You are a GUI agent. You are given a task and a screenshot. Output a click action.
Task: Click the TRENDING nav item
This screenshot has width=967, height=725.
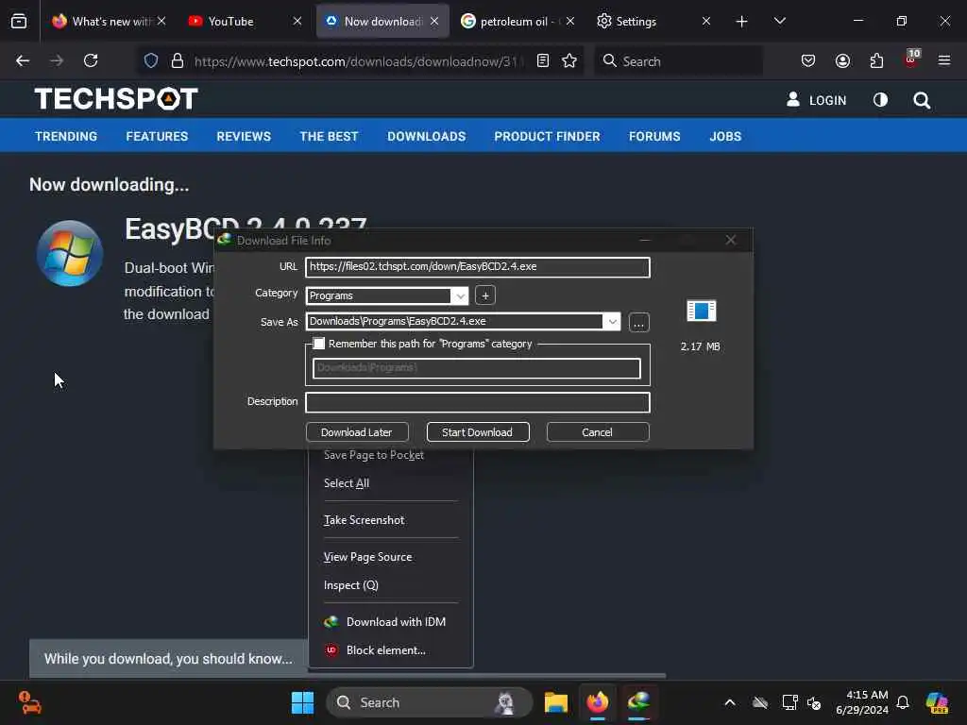click(x=66, y=136)
